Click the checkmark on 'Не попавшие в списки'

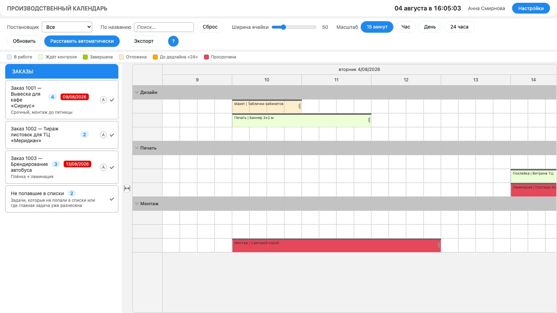pos(112,199)
